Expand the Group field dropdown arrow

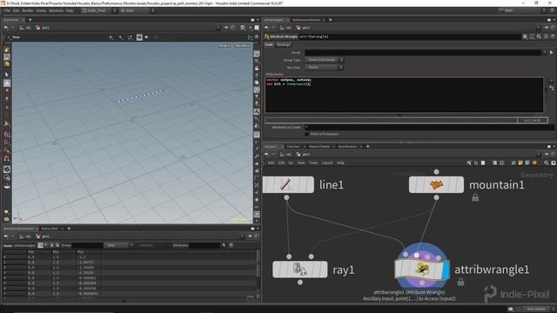(545, 52)
